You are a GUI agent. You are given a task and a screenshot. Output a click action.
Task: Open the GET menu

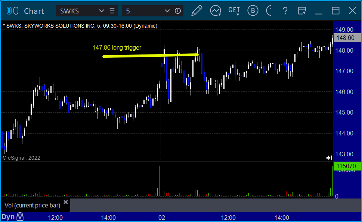pyautogui.click(x=234, y=11)
